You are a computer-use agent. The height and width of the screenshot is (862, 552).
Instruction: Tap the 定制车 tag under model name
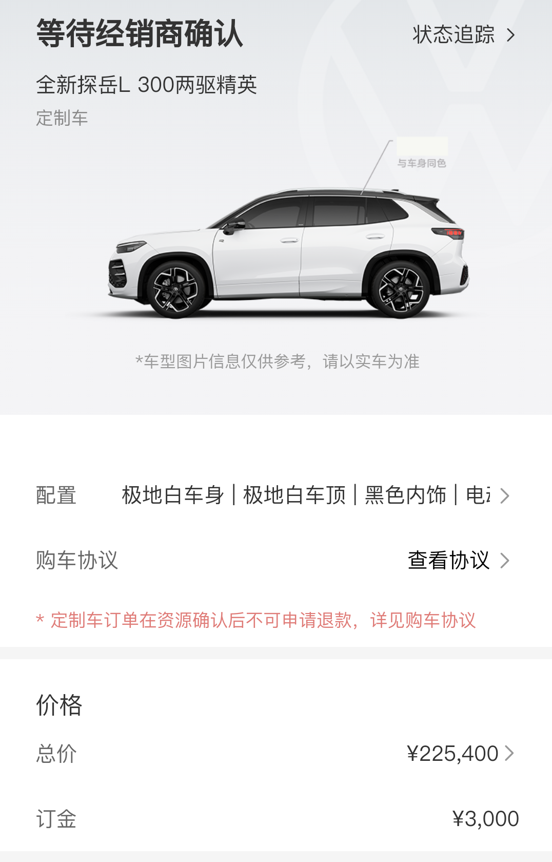[62, 118]
